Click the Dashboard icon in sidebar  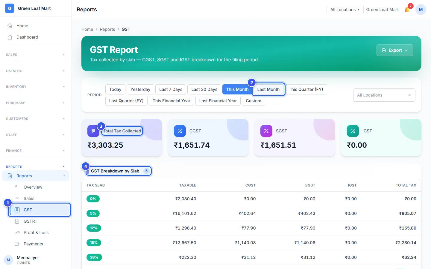[10, 37]
